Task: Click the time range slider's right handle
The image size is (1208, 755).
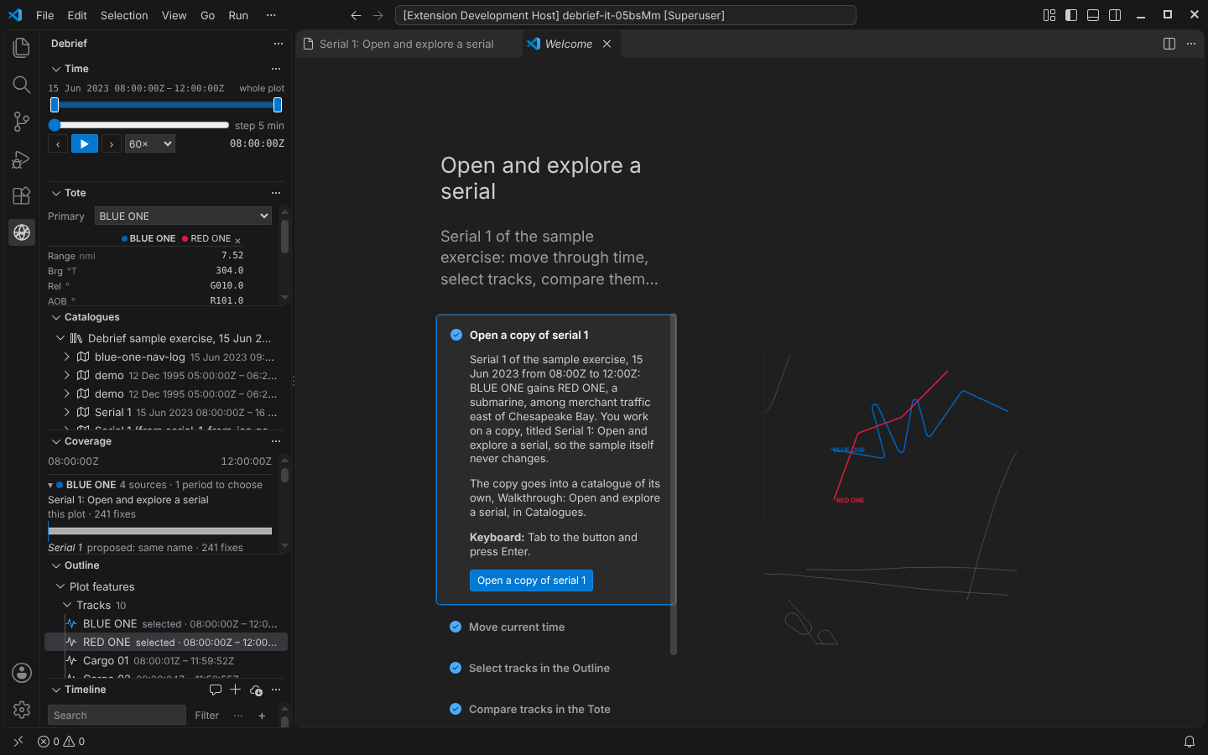Action: pos(278,105)
